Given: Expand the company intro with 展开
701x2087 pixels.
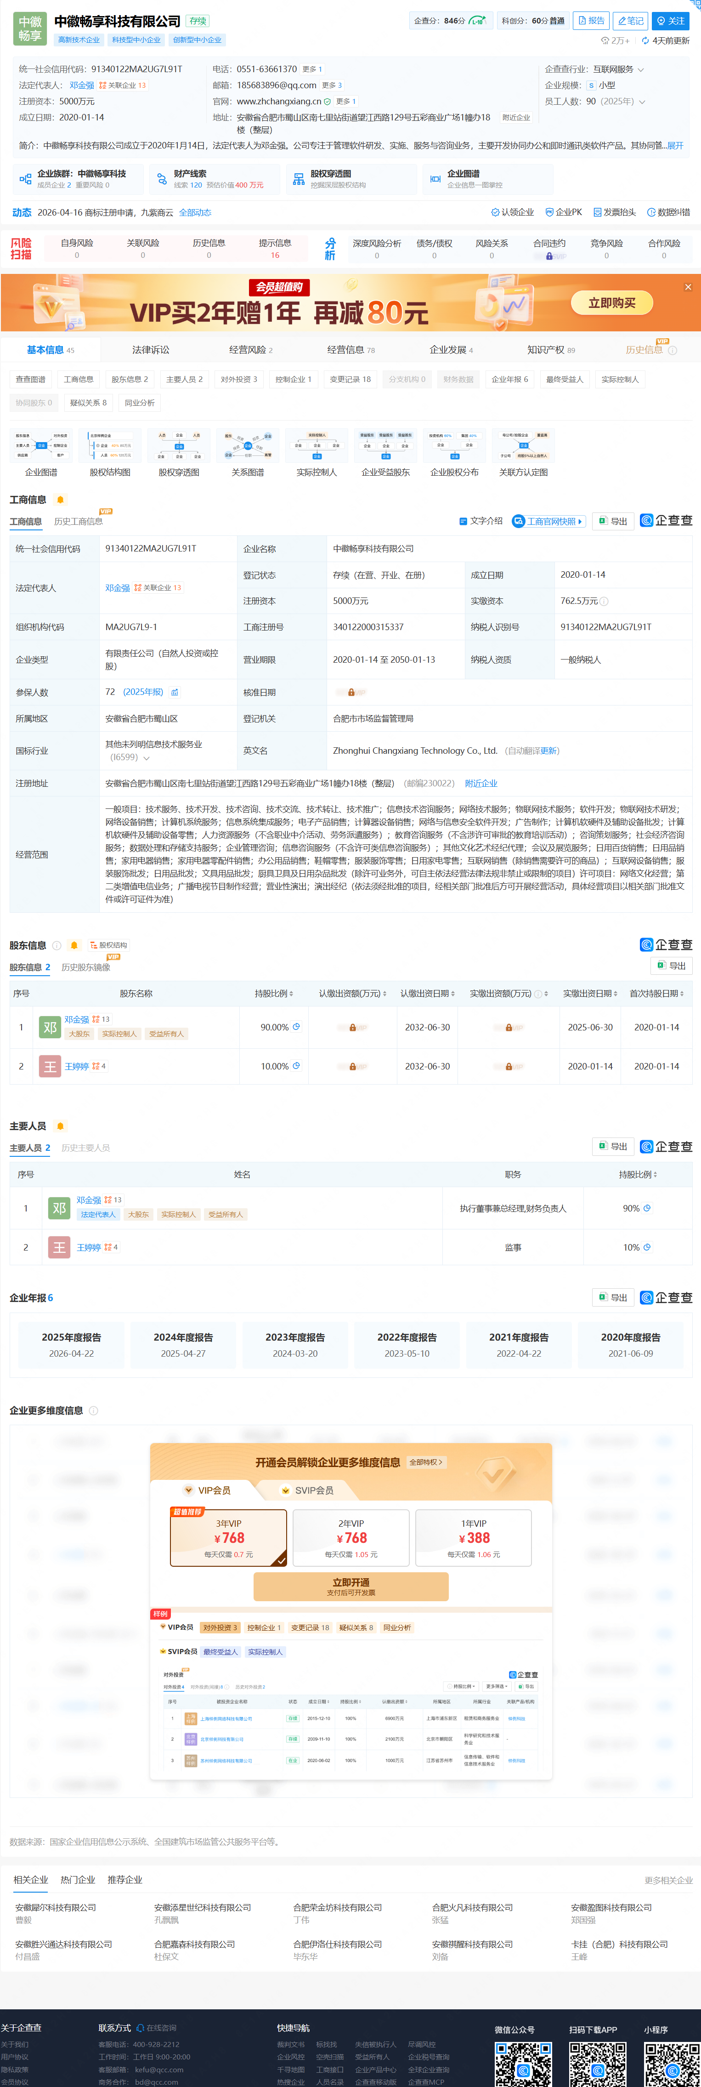Looking at the screenshot, I should point(675,146).
